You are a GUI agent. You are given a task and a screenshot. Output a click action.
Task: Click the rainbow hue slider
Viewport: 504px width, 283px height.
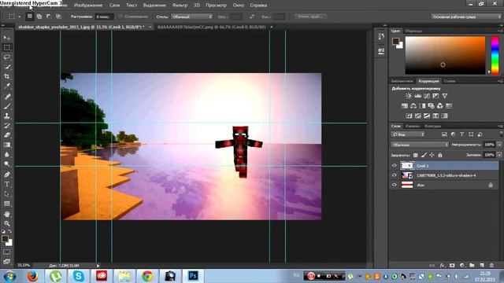click(495, 55)
